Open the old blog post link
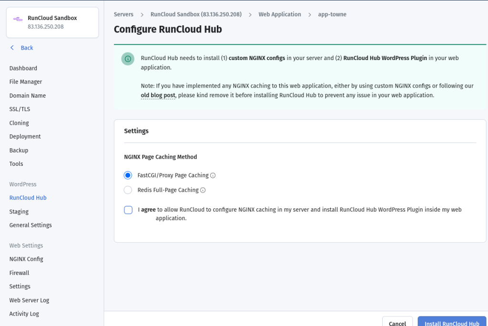 pyautogui.click(x=158, y=95)
